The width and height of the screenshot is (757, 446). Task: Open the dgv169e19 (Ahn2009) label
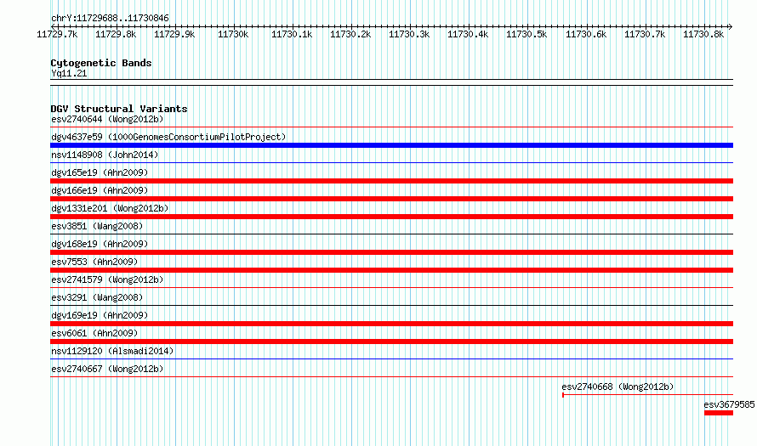coord(100,315)
